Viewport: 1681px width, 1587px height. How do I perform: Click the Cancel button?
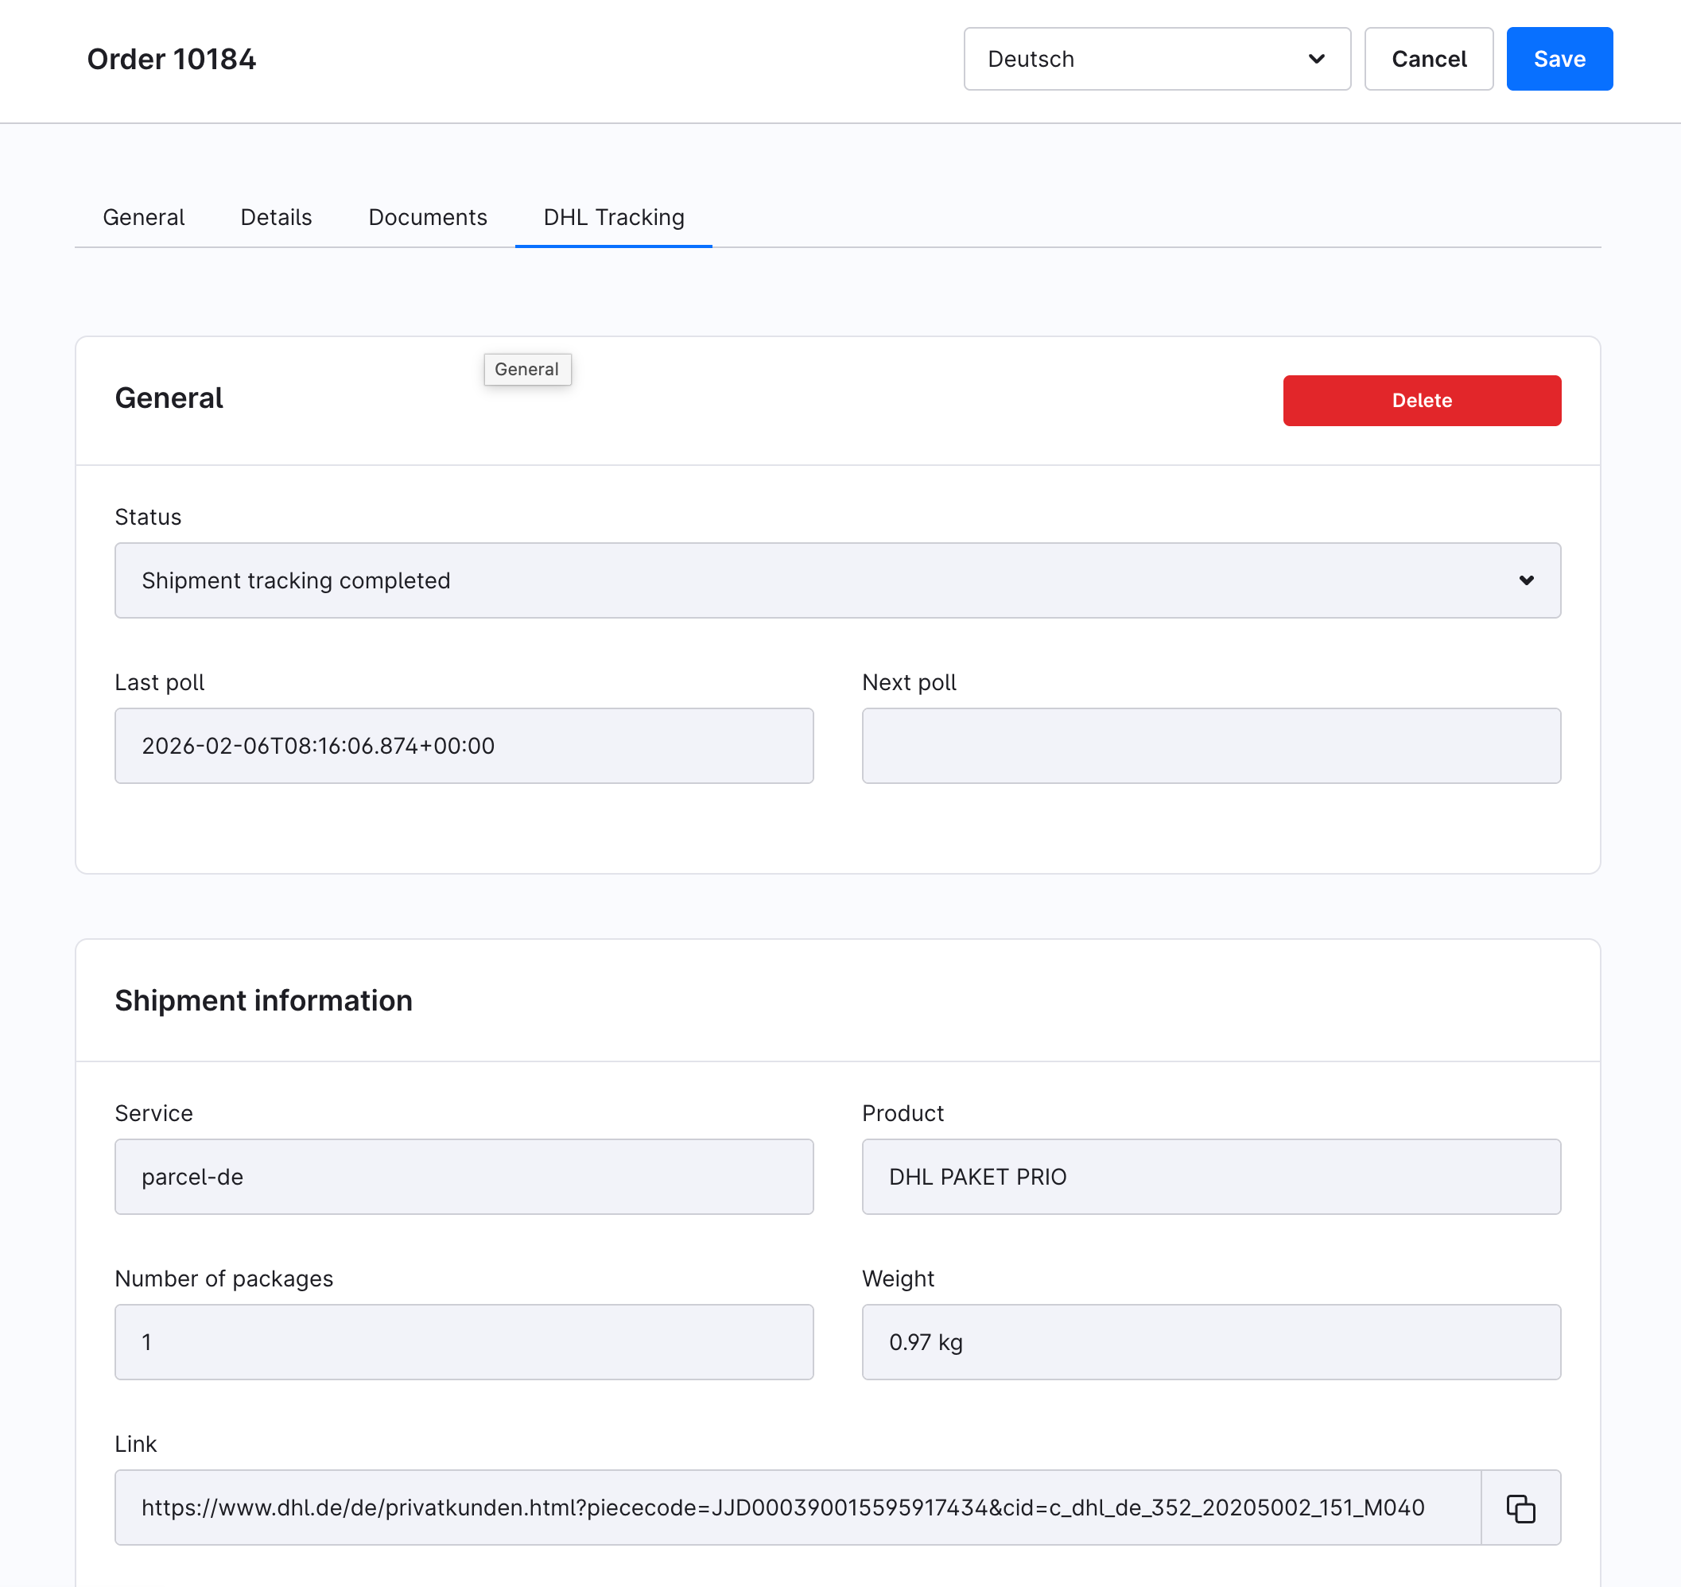1429,59
